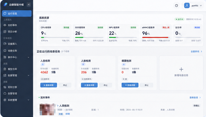Click the NPU 使用率 progress bar
The height and width of the screenshot is (117, 206).
click(x=123, y=38)
